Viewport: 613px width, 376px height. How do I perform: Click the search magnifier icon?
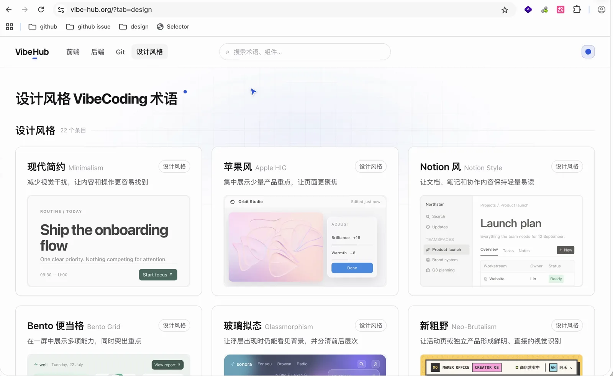tap(228, 52)
